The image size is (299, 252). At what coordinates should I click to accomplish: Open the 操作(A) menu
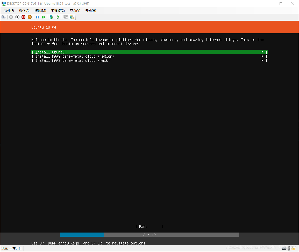(24, 11)
